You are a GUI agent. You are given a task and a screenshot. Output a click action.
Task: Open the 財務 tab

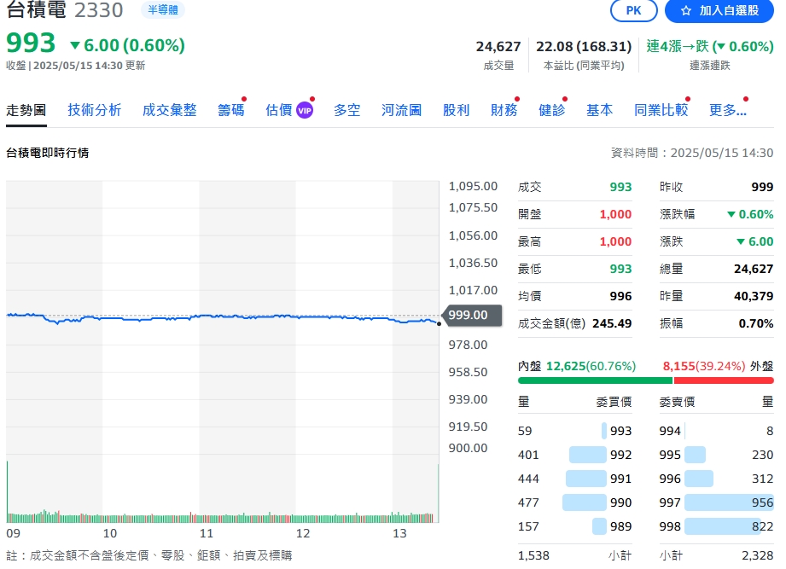504,110
